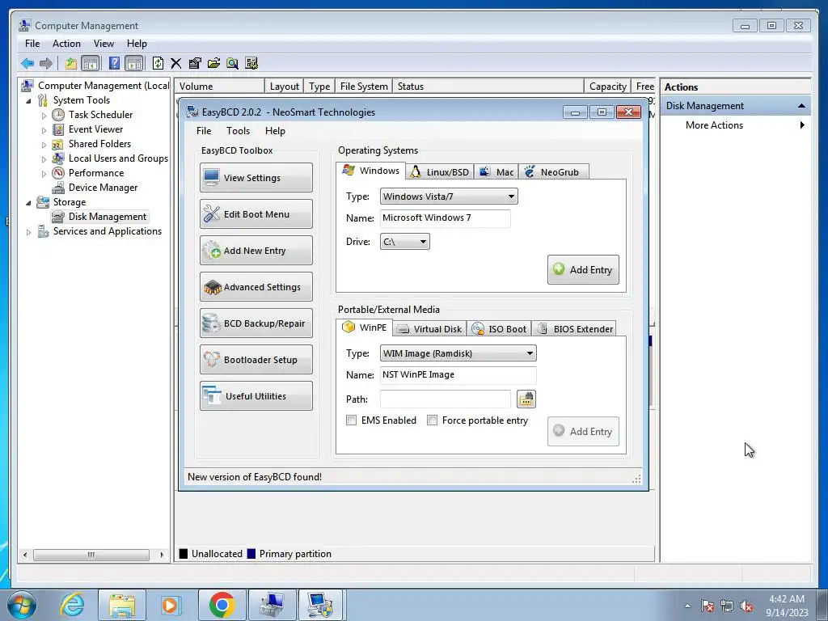Image resolution: width=828 pixels, height=621 pixels.
Task: Open Action menu in Computer Management
Action: tap(66, 44)
